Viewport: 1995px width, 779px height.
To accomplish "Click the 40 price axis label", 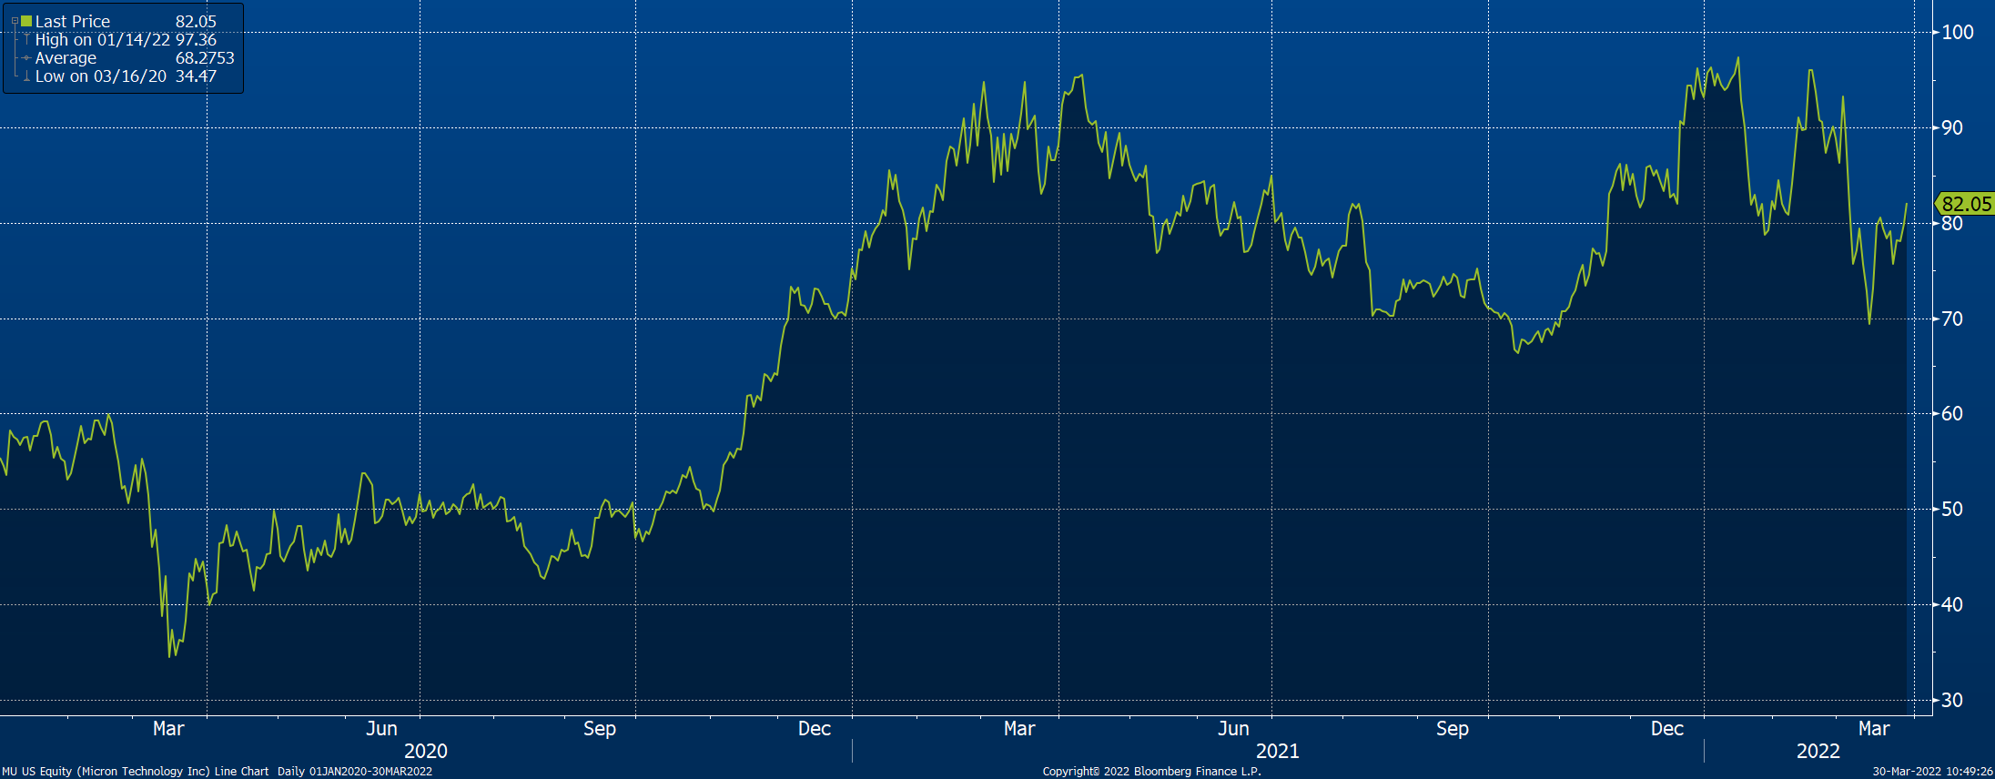I will tap(1952, 604).
